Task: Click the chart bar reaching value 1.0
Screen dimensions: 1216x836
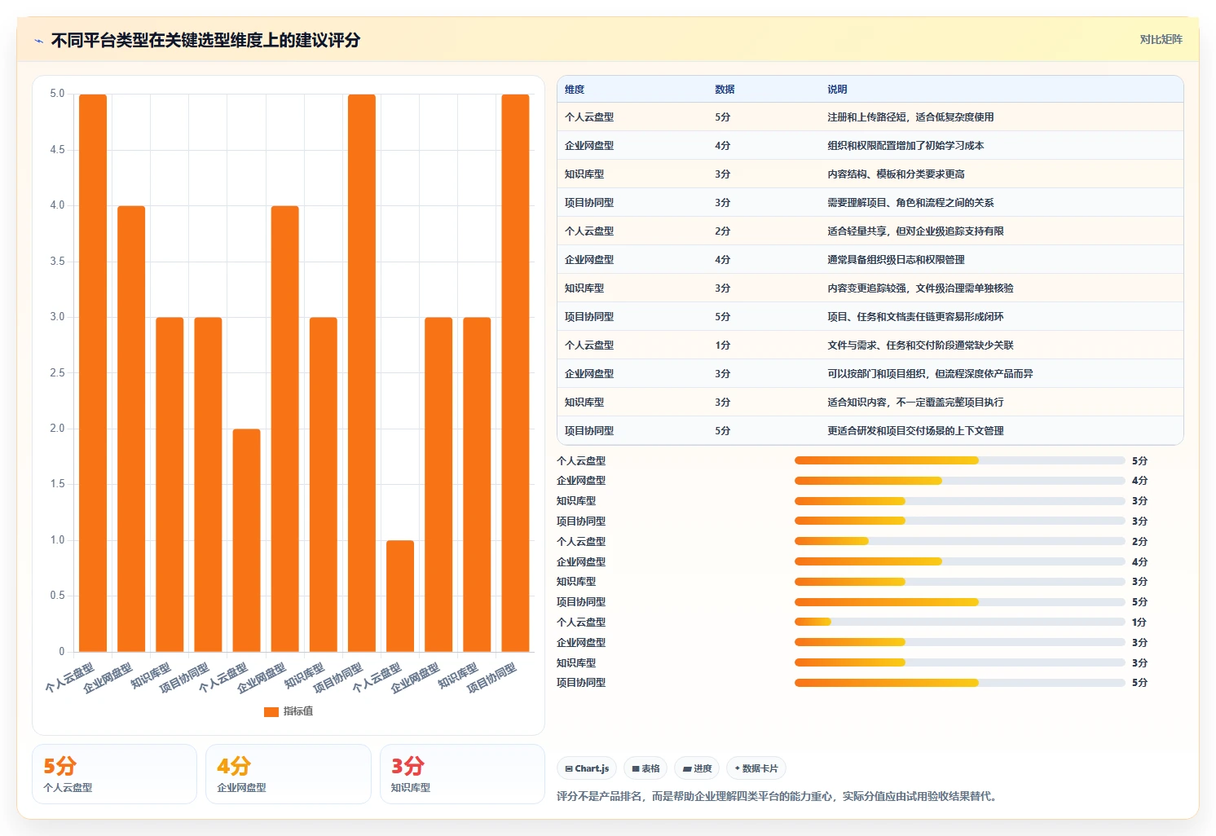Action: 400,596
